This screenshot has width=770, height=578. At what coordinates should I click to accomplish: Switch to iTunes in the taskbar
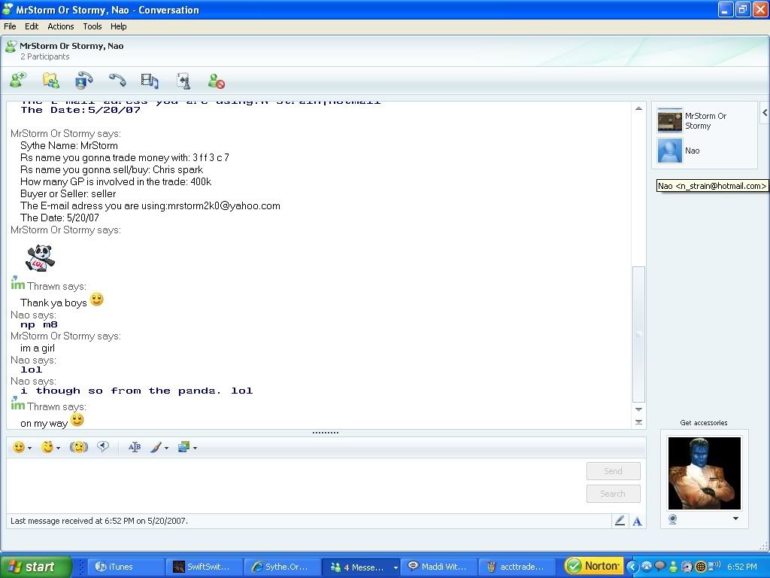coord(126,567)
